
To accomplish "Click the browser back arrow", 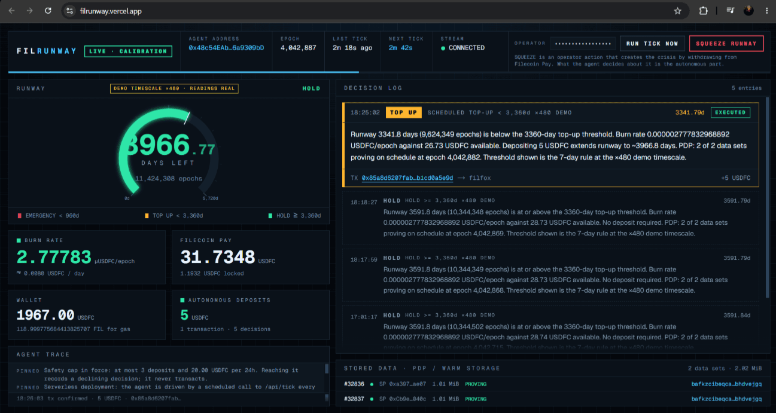I will pos(11,11).
